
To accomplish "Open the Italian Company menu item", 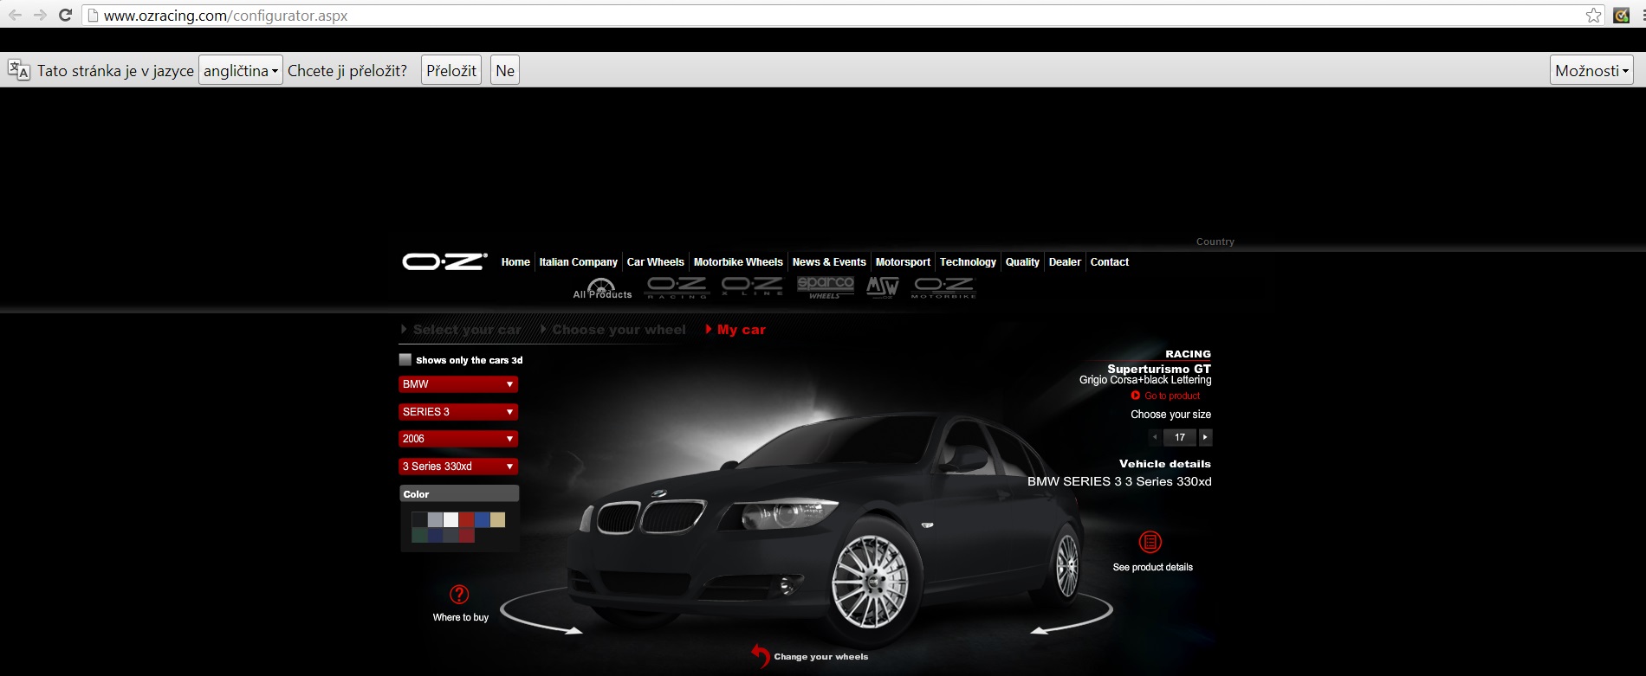I will 578,262.
